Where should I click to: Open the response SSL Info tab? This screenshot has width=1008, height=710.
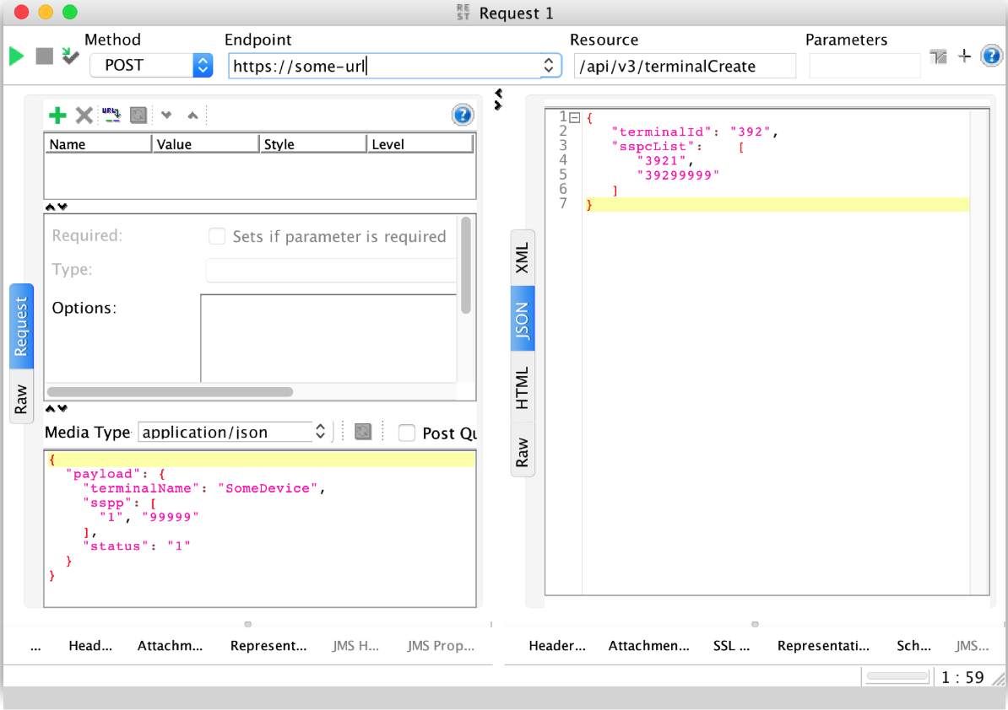click(732, 646)
